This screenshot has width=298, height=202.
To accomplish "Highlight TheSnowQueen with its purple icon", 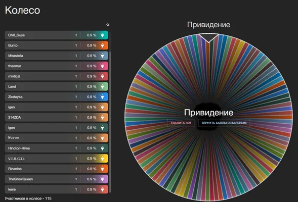I will pos(102,179).
